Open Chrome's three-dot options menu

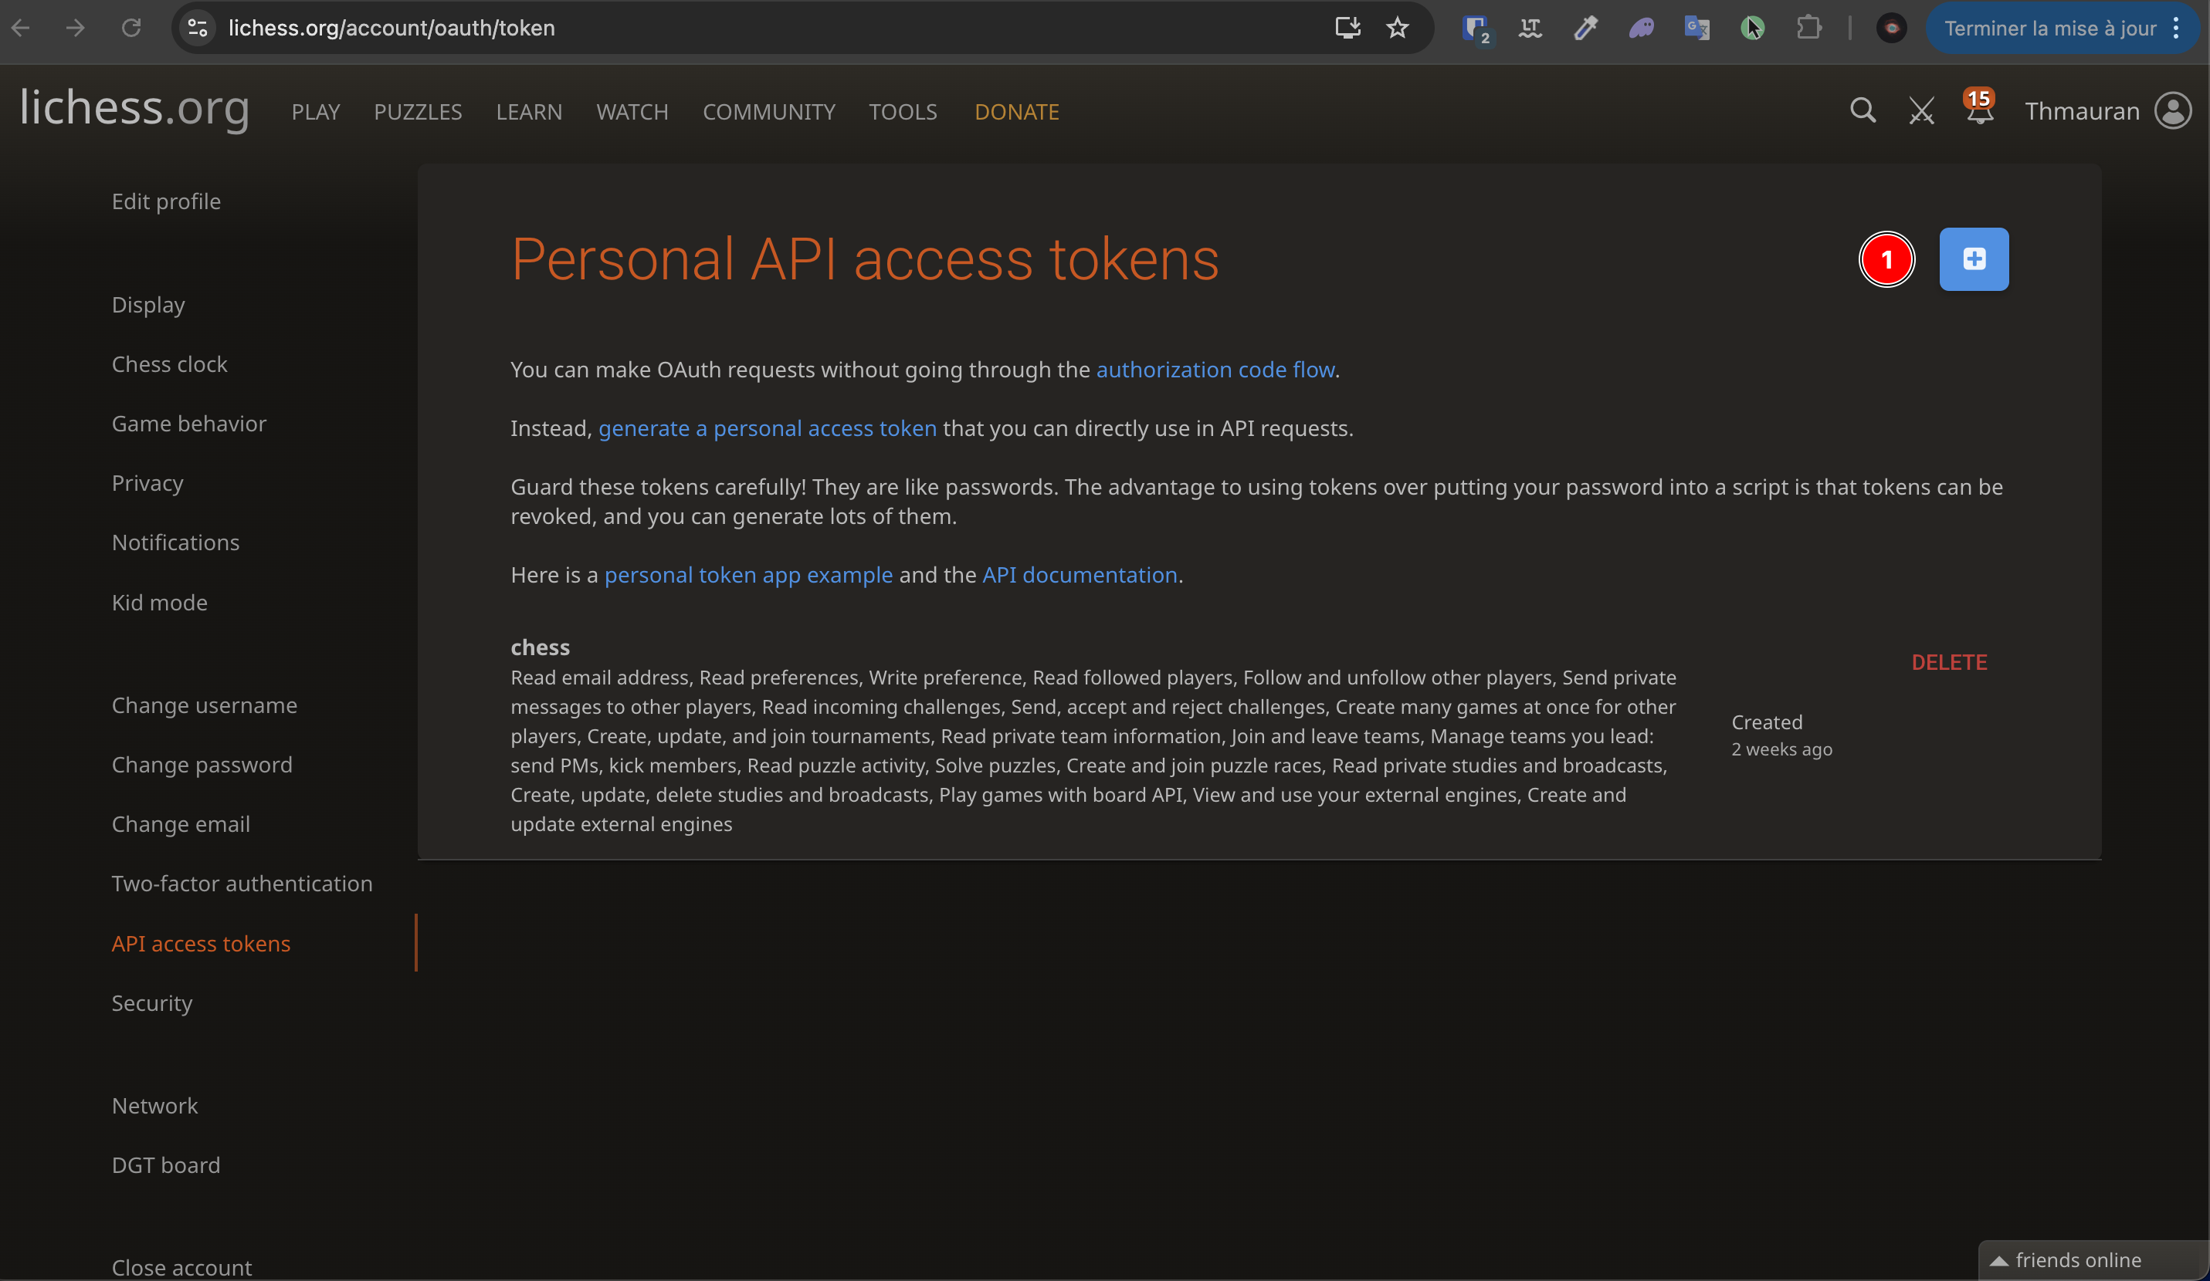2178,27
